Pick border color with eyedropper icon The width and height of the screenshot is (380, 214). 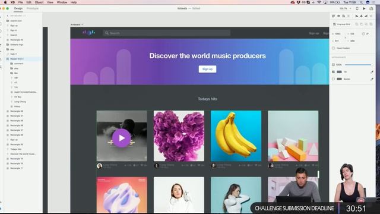click(372, 79)
